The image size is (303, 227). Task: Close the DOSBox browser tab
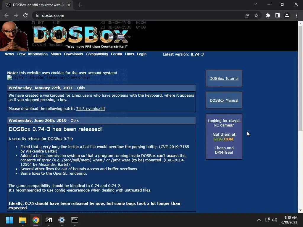pyautogui.click(x=69, y=5)
